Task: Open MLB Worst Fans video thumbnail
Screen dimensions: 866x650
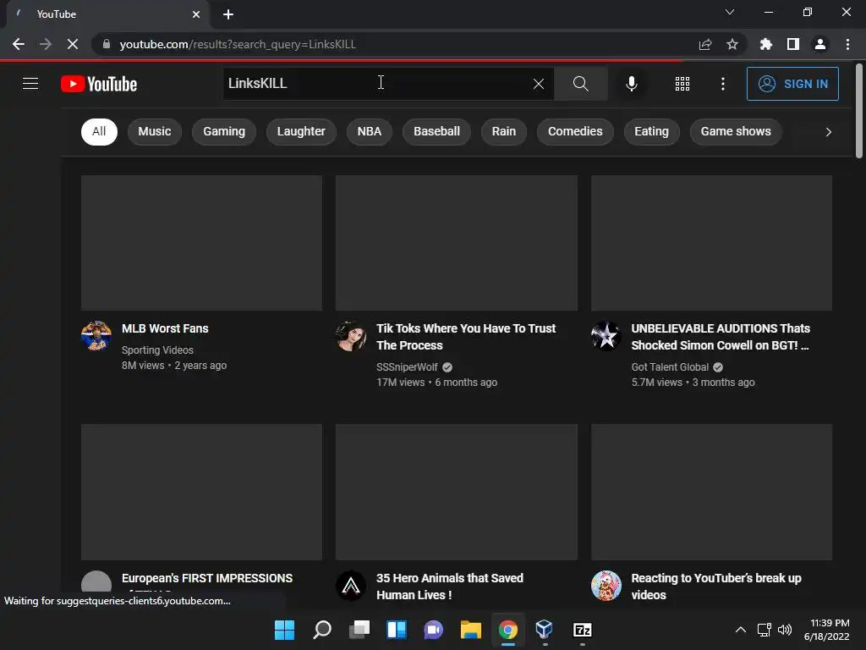Action: 201,243
